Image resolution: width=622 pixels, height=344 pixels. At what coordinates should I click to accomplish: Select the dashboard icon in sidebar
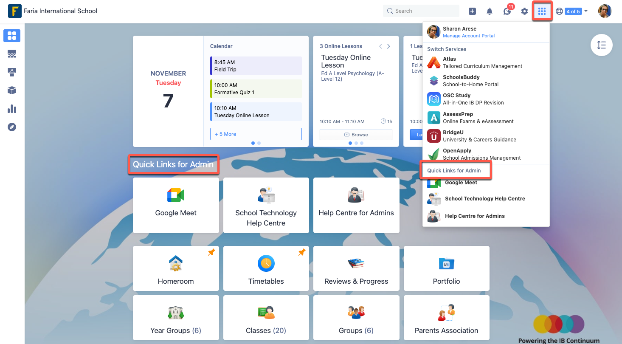tap(12, 36)
